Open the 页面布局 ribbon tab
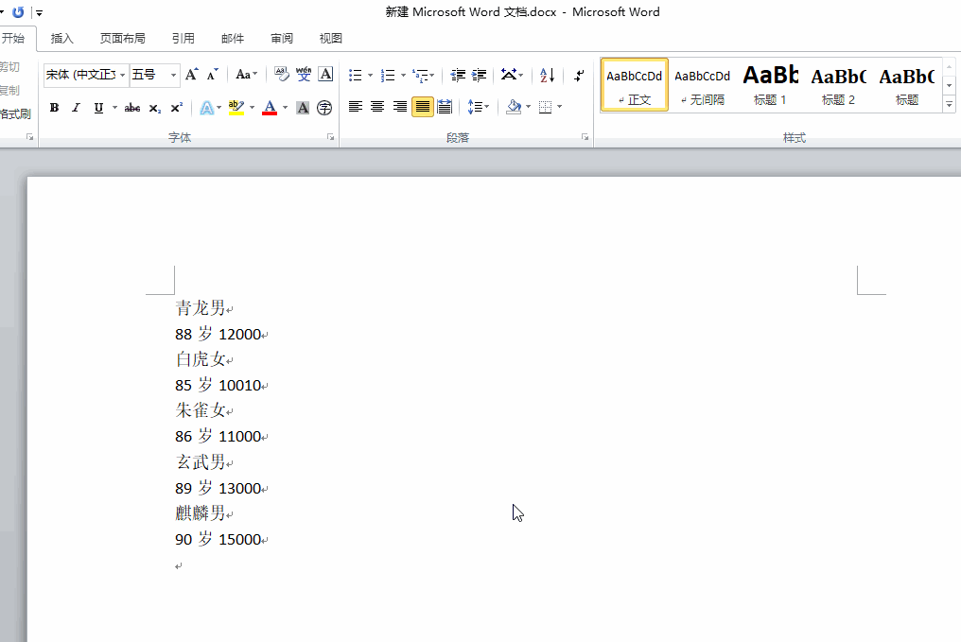961x642 pixels. click(x=123, y=38)
